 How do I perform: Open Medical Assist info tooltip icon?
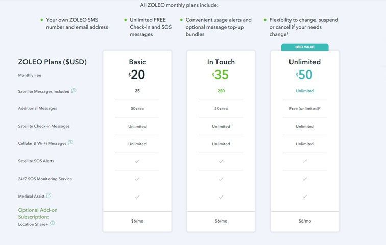49,195
